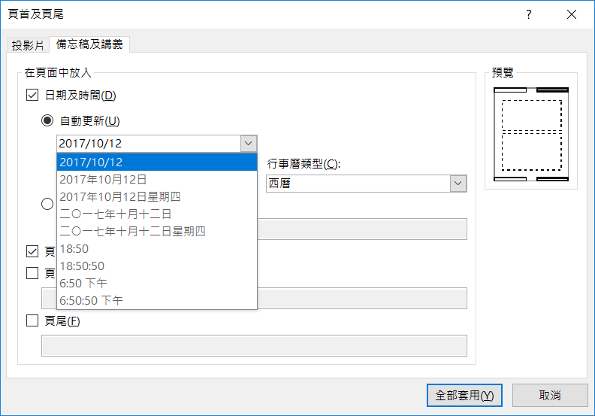The image size is (595, 416).
Task: Select the 二○一七年十月十二日 date format
Action: tap(116, 214)
